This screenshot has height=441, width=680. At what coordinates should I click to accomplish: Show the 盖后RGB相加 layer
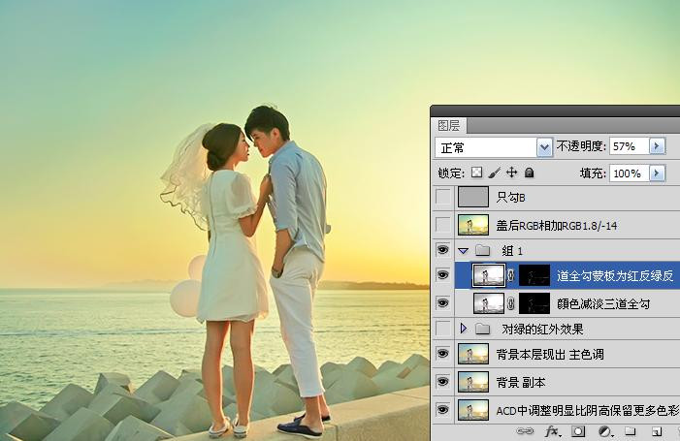442,225
